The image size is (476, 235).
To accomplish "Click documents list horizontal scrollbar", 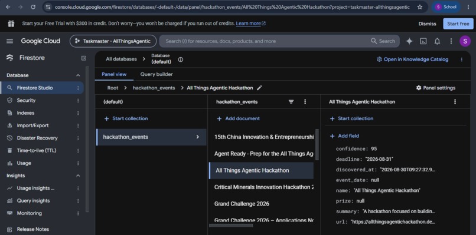I will point(231,226).
